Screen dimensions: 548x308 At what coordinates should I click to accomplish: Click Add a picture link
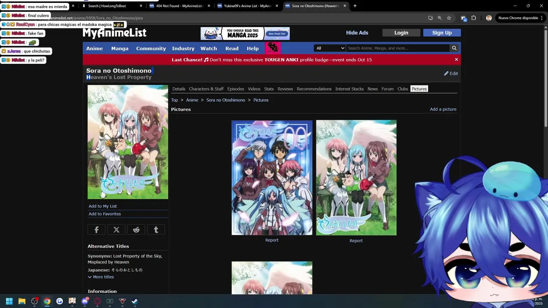click(443, 109)
